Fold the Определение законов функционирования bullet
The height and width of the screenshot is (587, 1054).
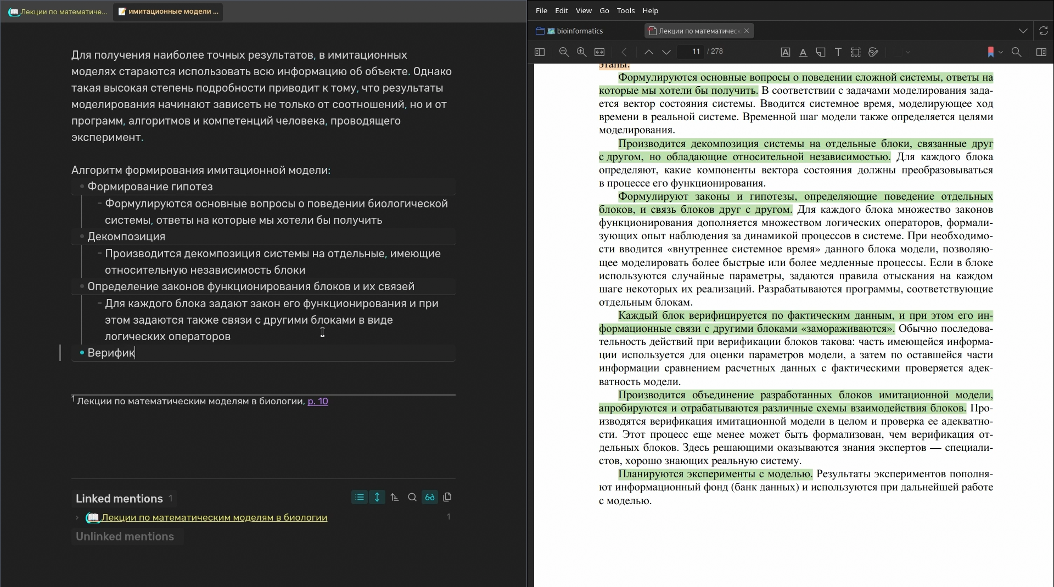82,286
